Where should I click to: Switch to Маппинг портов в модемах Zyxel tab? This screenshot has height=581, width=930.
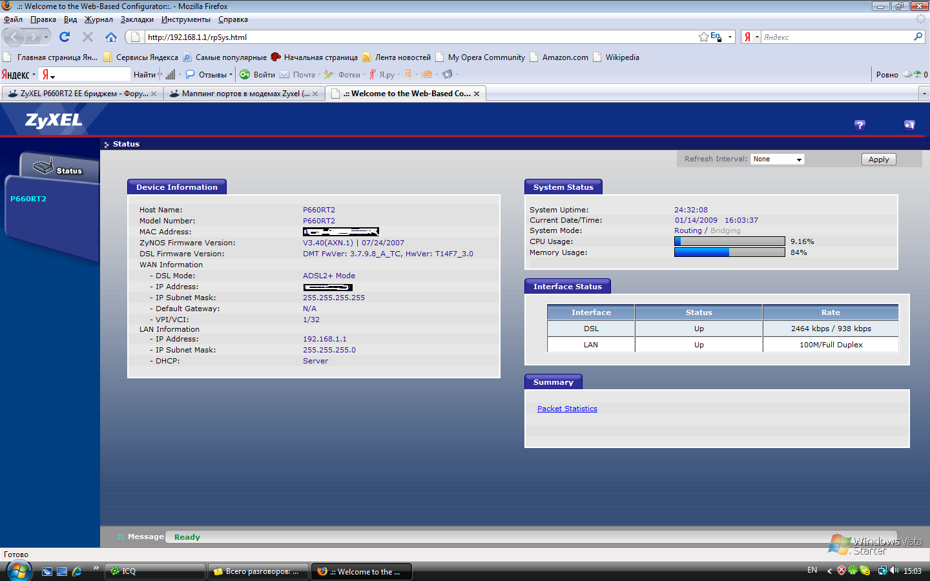pos(243,94)
